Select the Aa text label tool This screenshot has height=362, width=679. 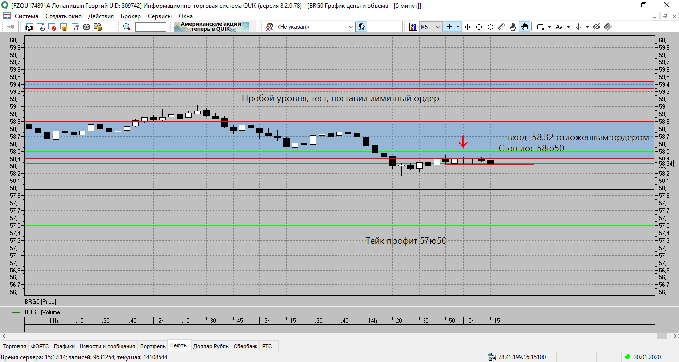pyautogui.click(x=559, y=27)
